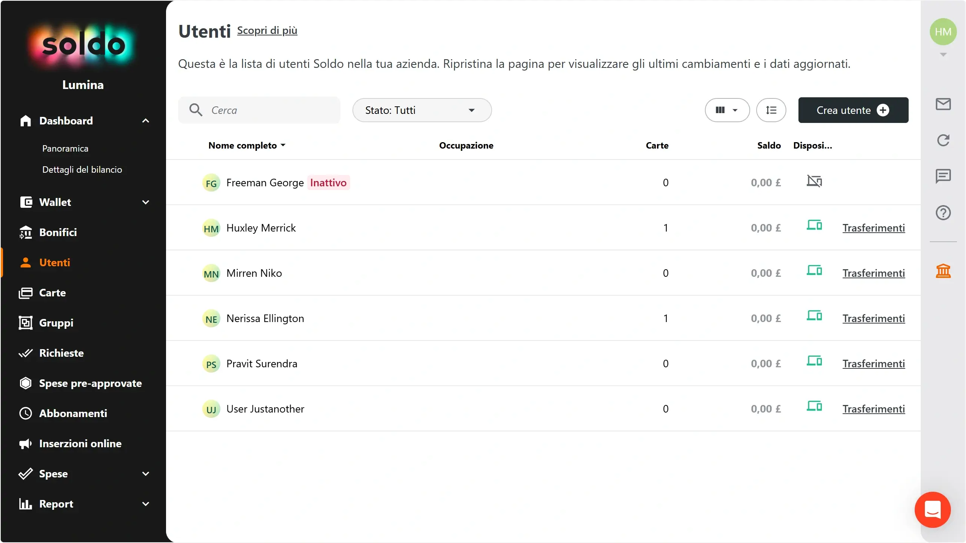Expand the Report menu chevron
The image size is (966, 543).
coord(146,504)
